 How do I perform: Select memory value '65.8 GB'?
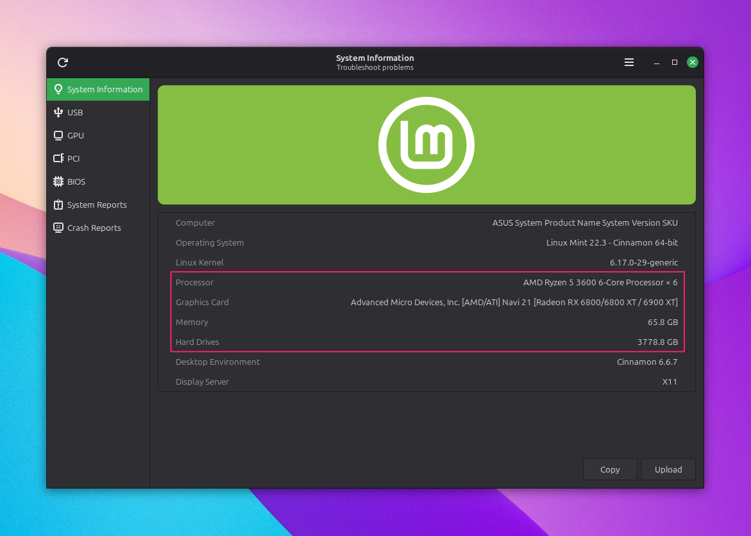point(663,322)
